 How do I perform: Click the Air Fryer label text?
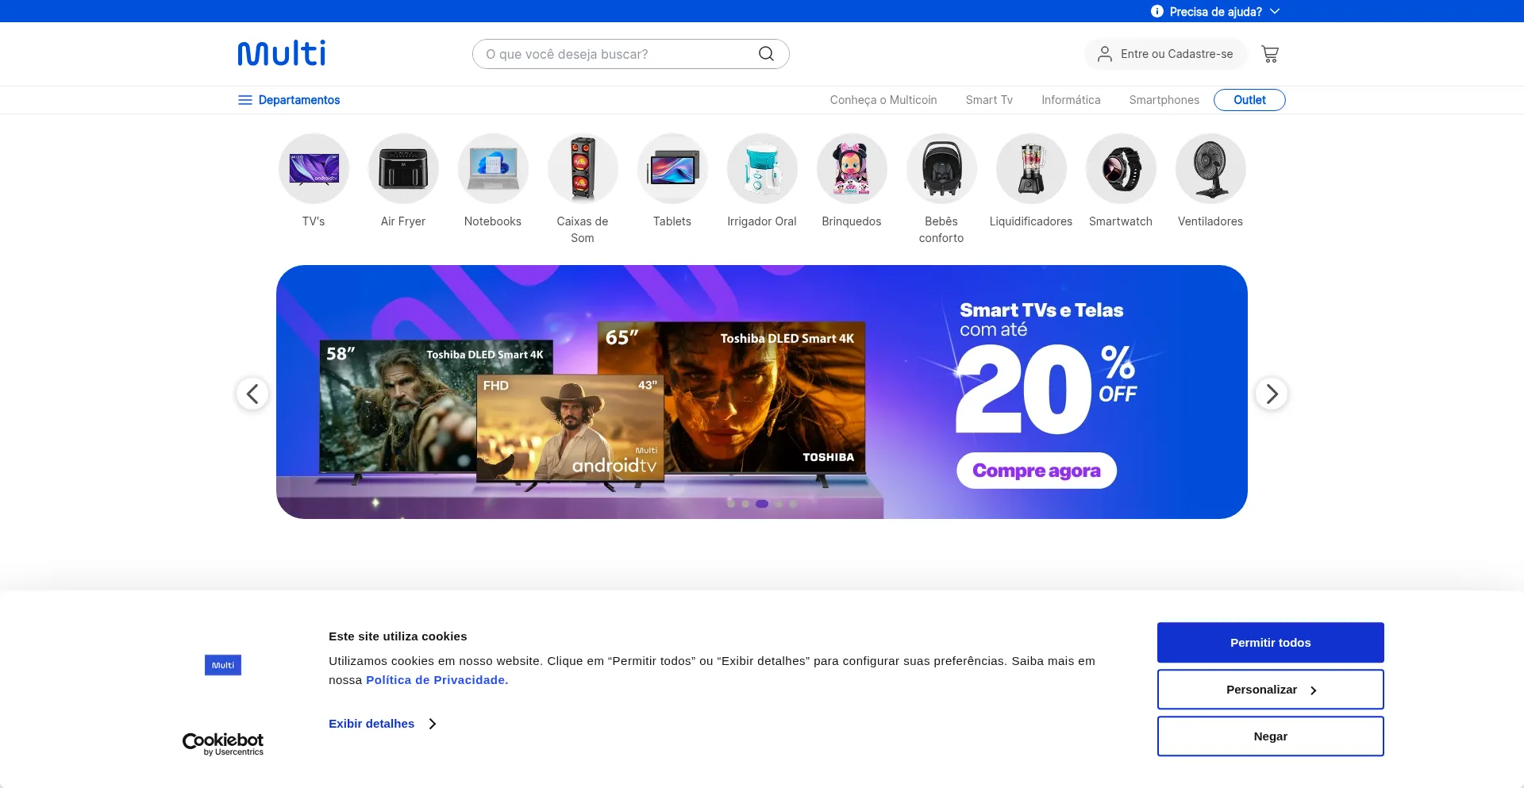pos(403,221)
